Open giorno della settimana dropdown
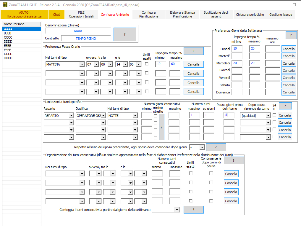Image resolution: width=301 pixels, height=226 pixels. tap(177, 210)
